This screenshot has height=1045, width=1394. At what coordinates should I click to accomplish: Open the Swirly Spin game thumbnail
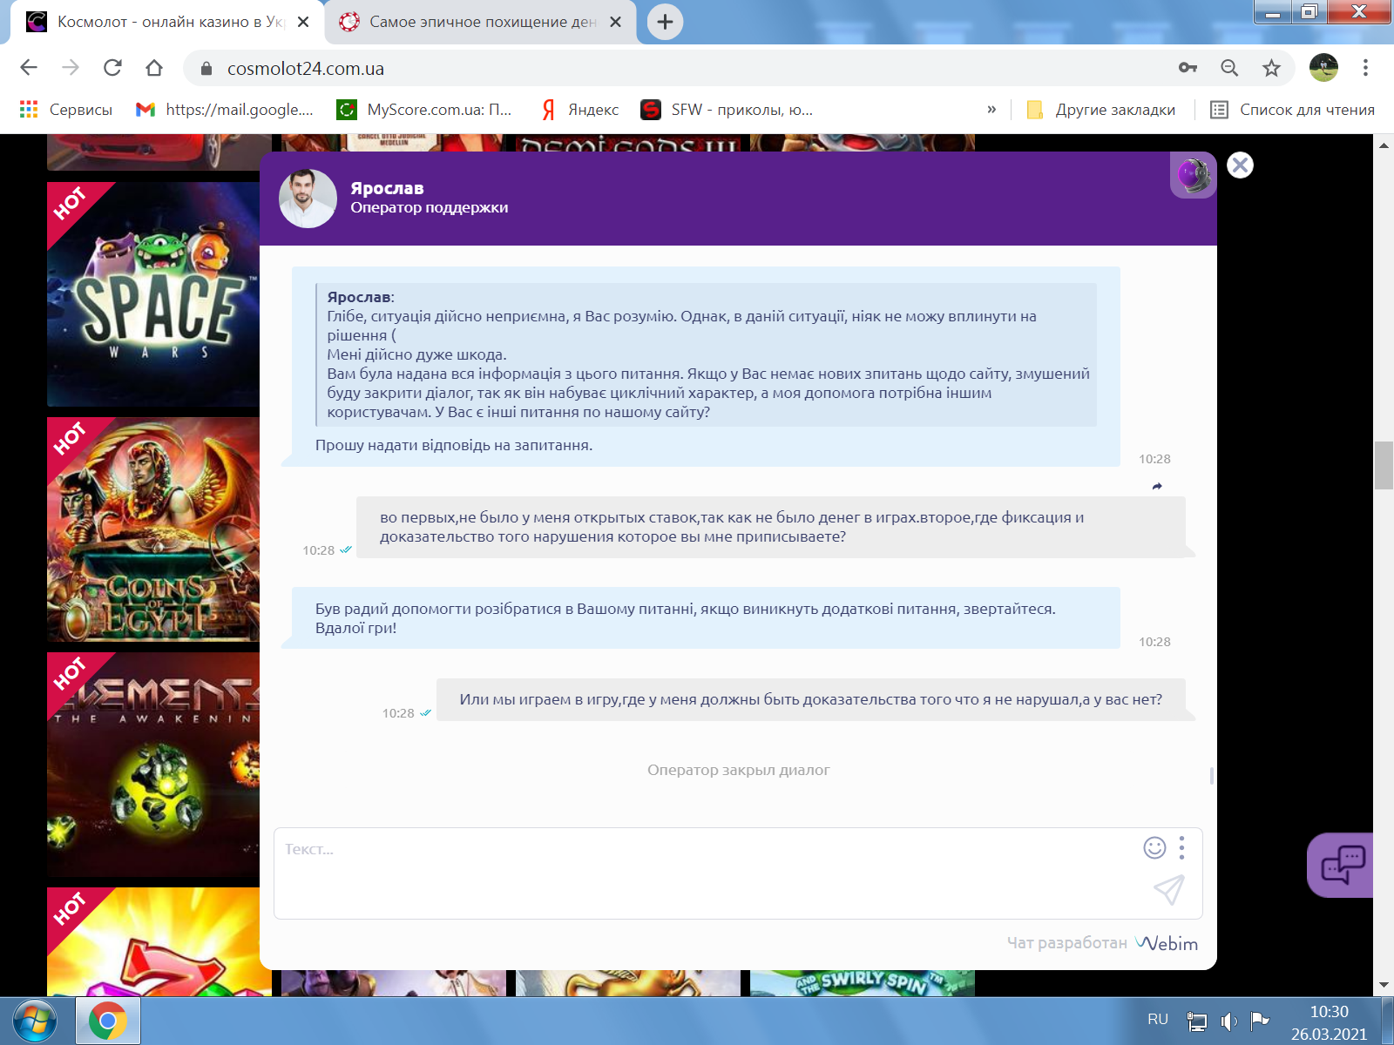pyautogui.click(x=863, y=983)
